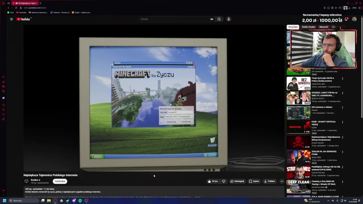363x204 pixels.
Task: Share the video via Udostępnij
Action: pyautogui.click(x=237, y=181)
